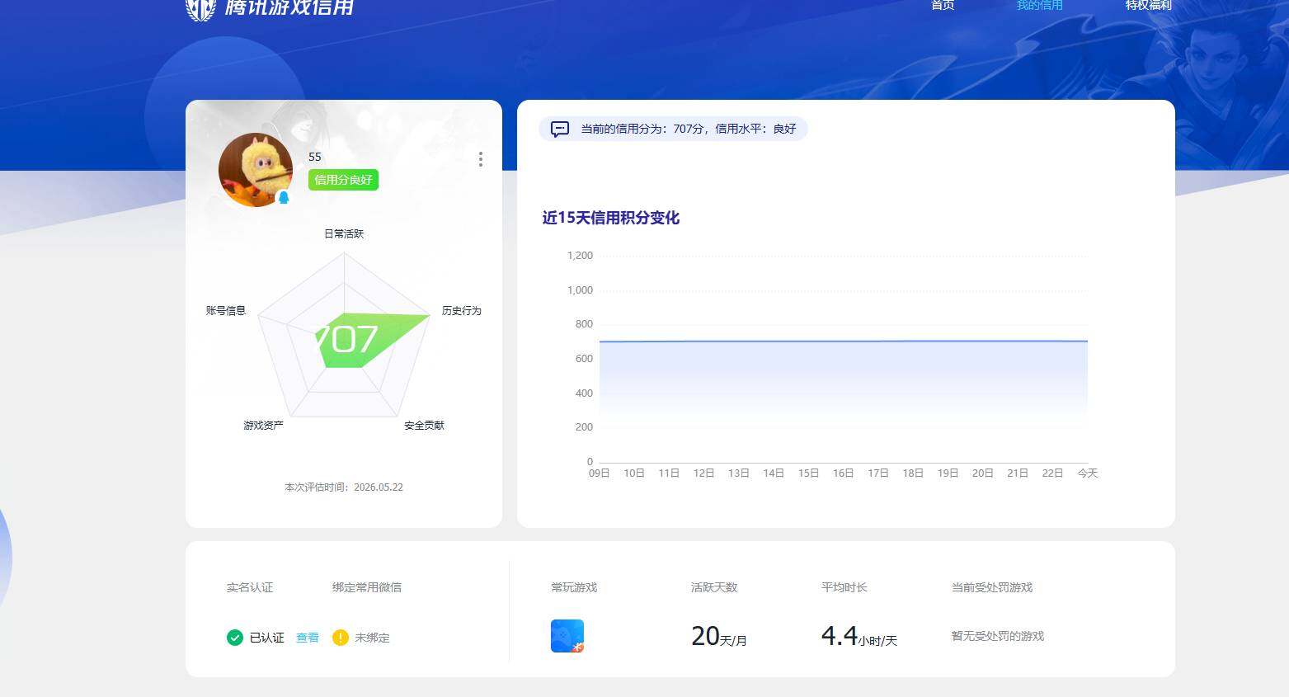Click the user avatar picture

pos(256,170)
